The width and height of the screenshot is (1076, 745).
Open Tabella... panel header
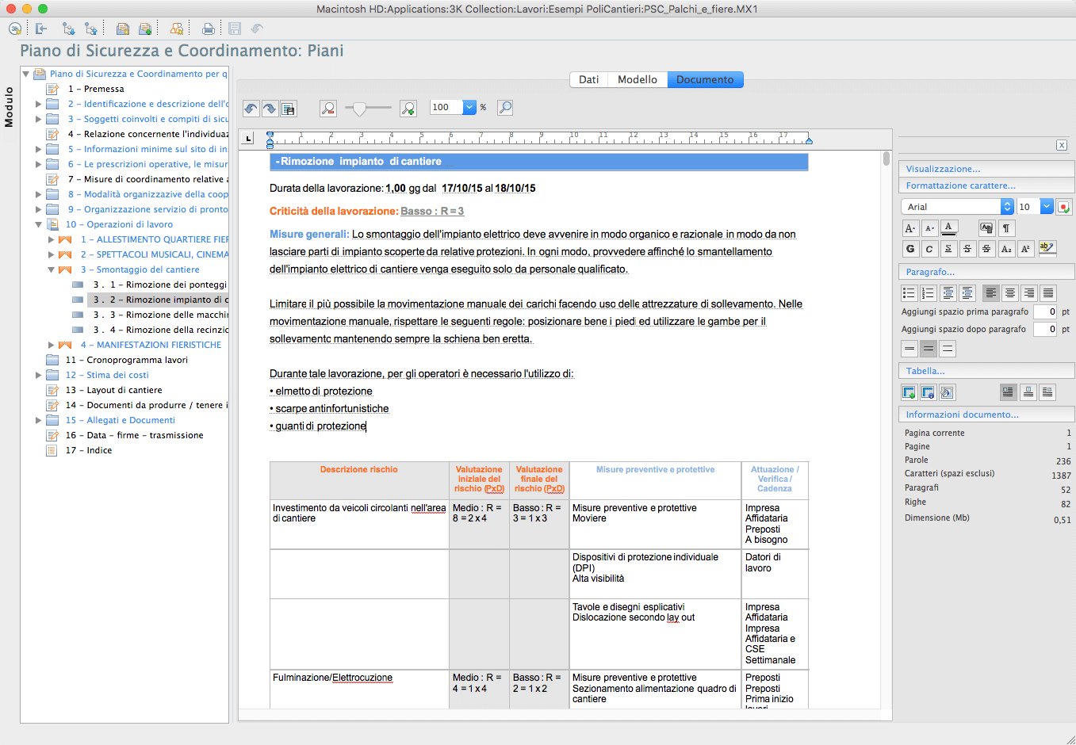(986, 371)
